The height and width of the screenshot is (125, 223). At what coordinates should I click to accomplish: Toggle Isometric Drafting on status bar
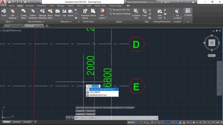point(159,122)
